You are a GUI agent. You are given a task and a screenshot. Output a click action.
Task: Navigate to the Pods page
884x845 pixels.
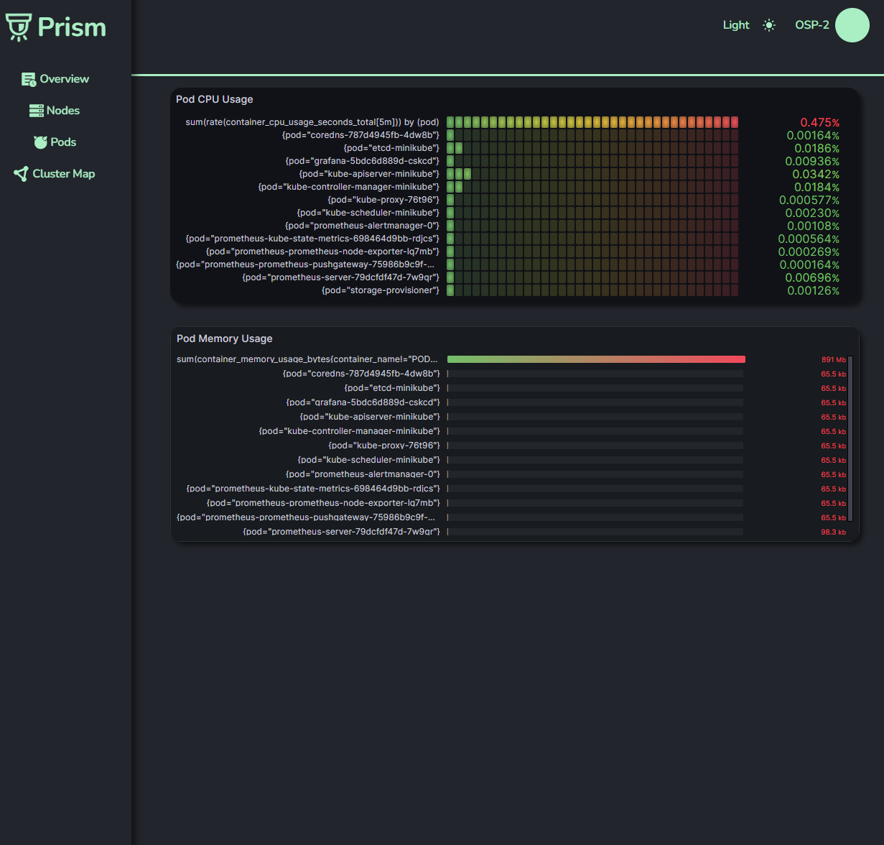(63, 142)
